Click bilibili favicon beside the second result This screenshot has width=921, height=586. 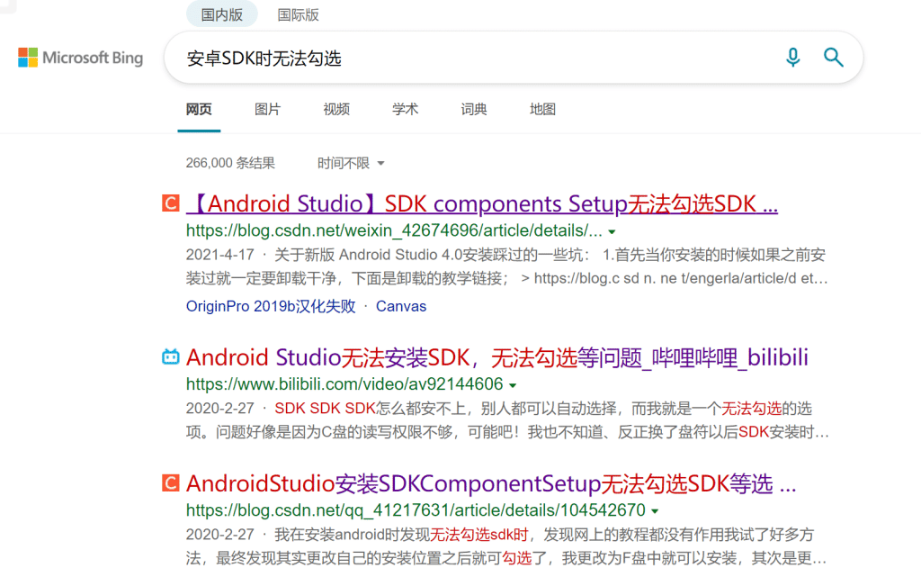(170, 356)
